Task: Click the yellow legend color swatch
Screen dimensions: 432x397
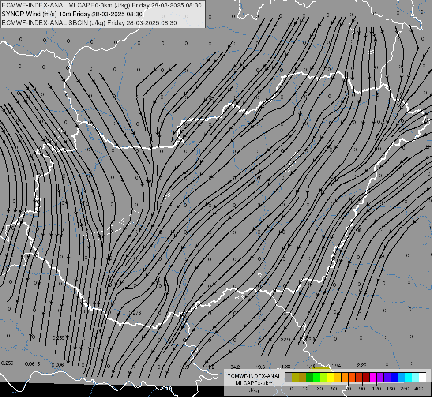Action: [x=331, y=377]
